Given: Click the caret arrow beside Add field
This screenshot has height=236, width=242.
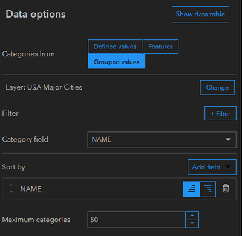Looking at the screenshot, I should (x=228, y=166).
